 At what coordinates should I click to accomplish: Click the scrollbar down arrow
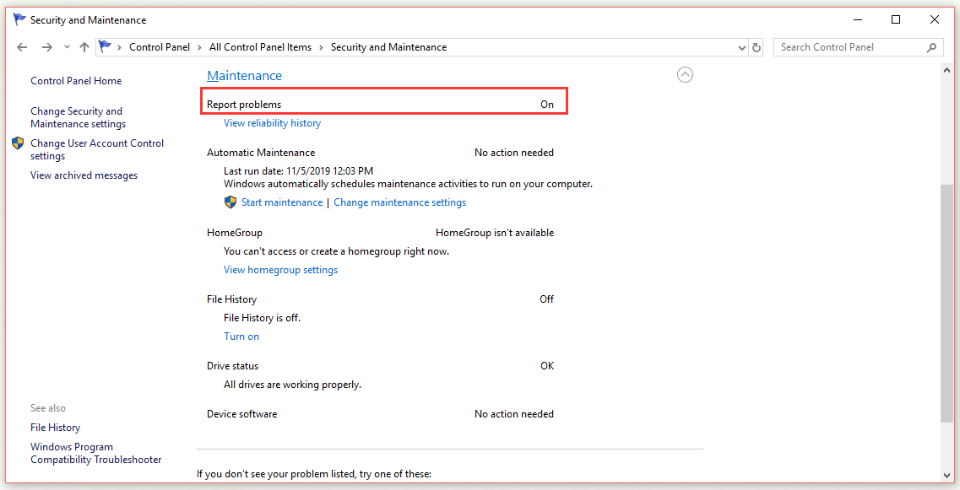(x=947, y=476)
